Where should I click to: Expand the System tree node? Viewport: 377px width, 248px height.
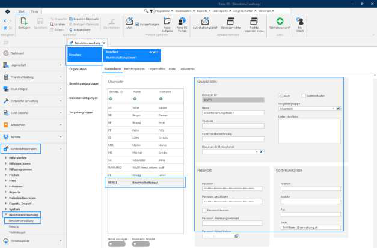pos(6,209)
